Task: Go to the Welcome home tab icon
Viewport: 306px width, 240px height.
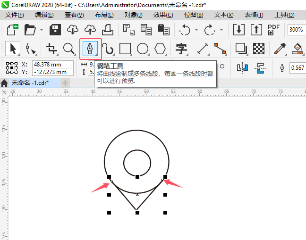Action: click(4, 83)
